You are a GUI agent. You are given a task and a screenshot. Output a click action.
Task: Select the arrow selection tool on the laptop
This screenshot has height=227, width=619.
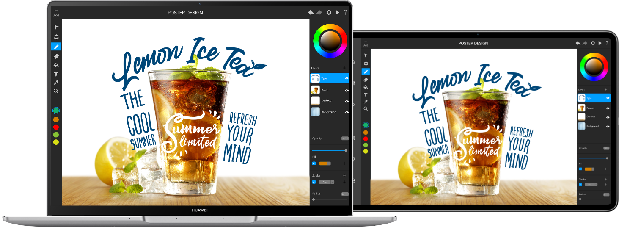click(56, 27)
